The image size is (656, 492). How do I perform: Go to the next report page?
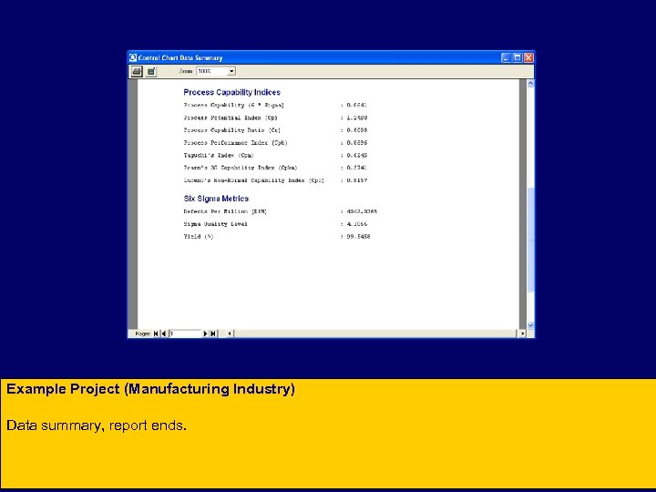click(205, 333)
